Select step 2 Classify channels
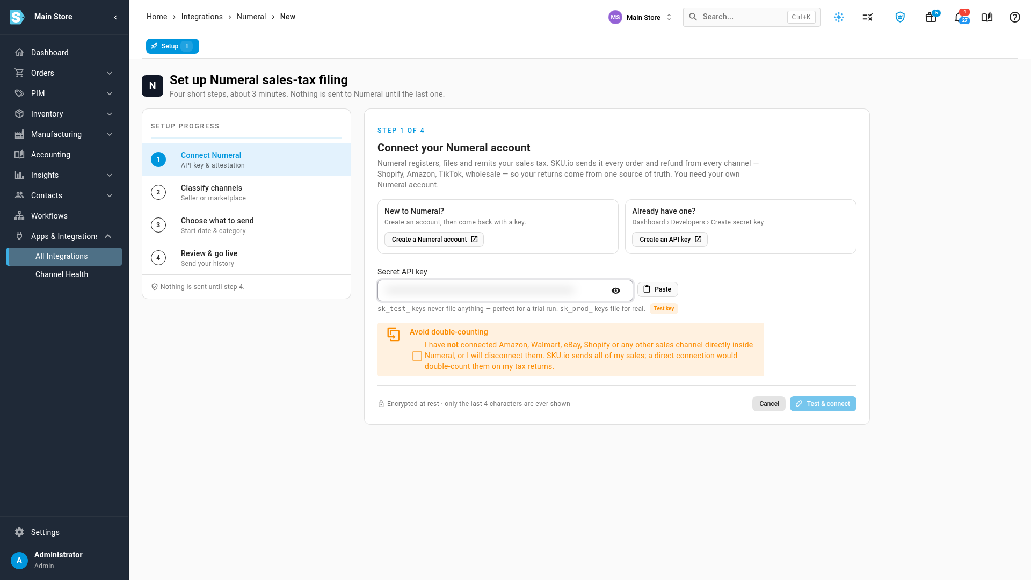The width and height of the screenshot is (1031, 580). click(246, 193)
